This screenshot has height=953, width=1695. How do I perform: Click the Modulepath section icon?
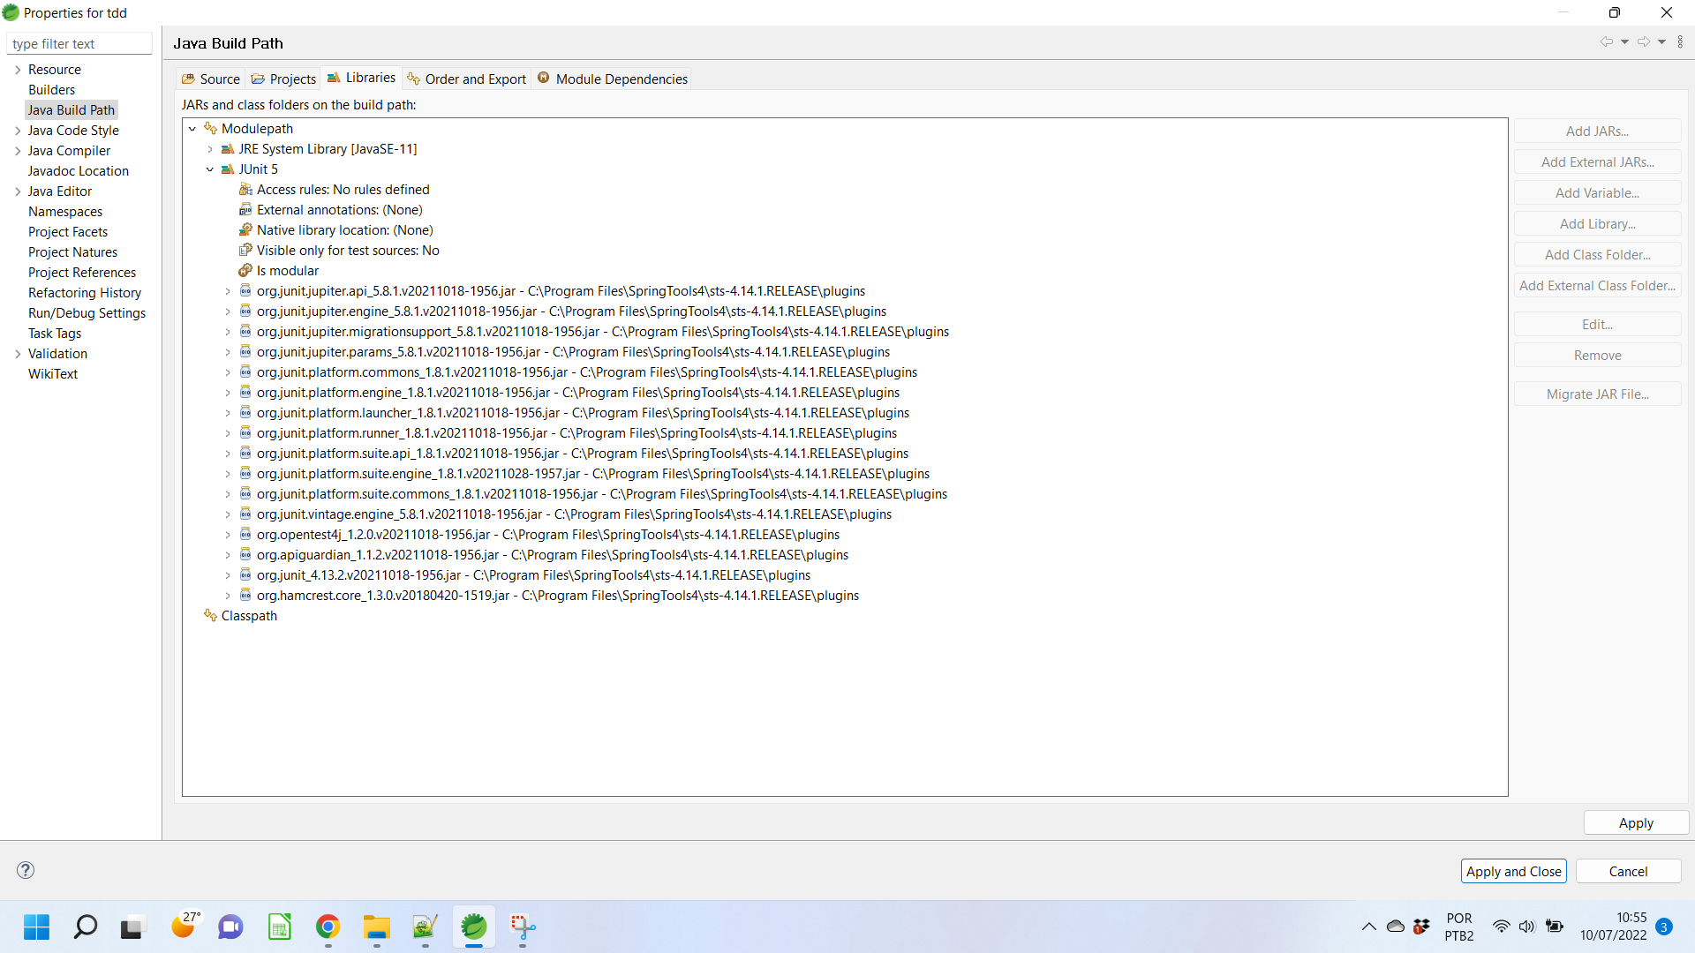point(212,128)
